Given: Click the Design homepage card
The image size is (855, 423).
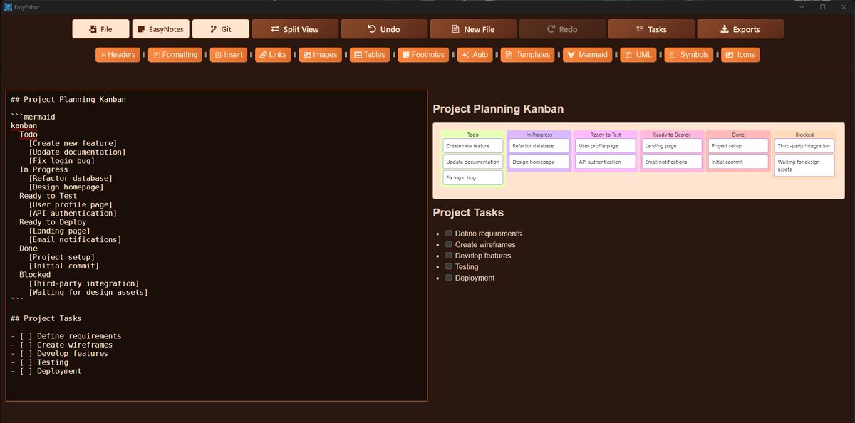Looking at the screenshot, I should [539, 162].
